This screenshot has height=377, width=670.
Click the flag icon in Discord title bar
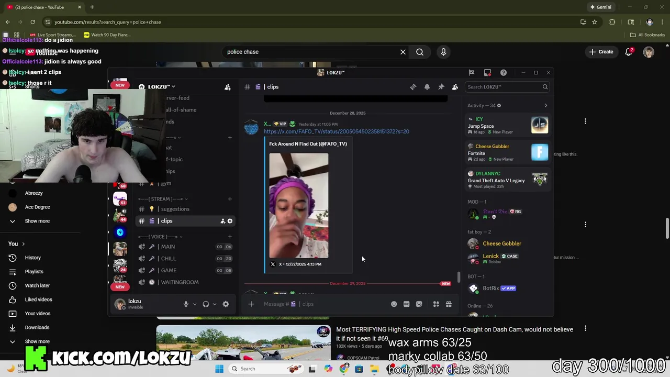pyautogui.click(x=472, y=73)
